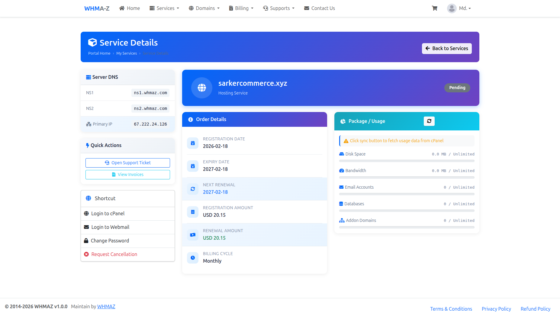Click the Disk Space usage bar
Image resolution: width=560 pixels, height=320 pixels.
point(407,161)
